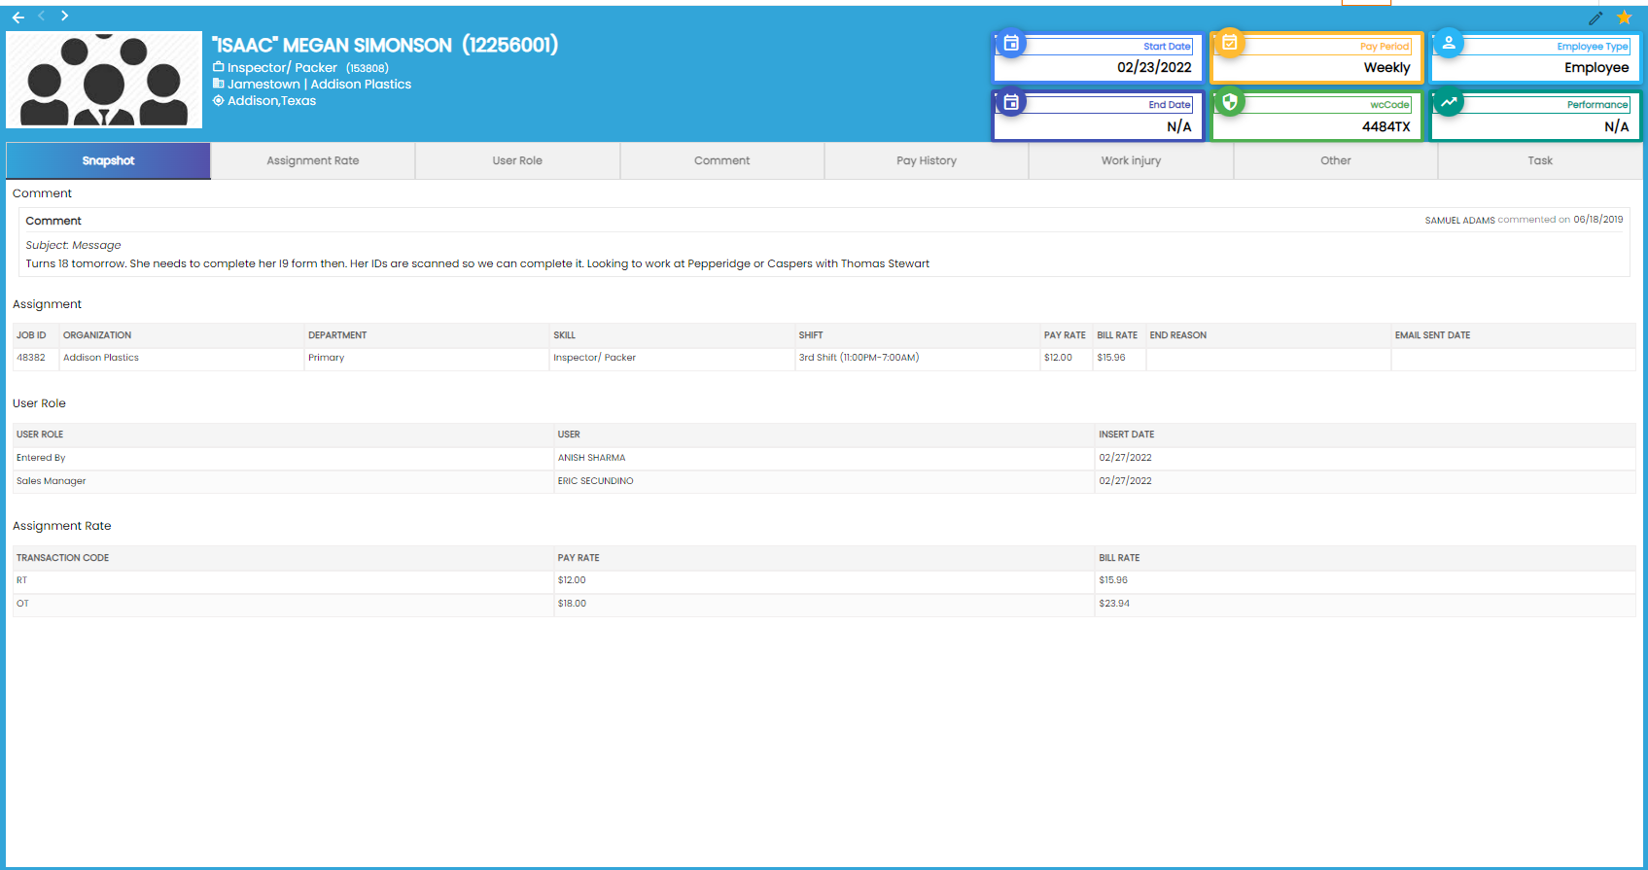
Task: Select the Snapshot tab
Action: [x=108, y=160]
